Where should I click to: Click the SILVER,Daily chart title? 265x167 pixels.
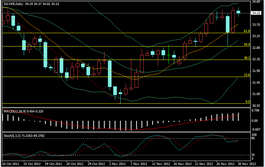point(13,4)
